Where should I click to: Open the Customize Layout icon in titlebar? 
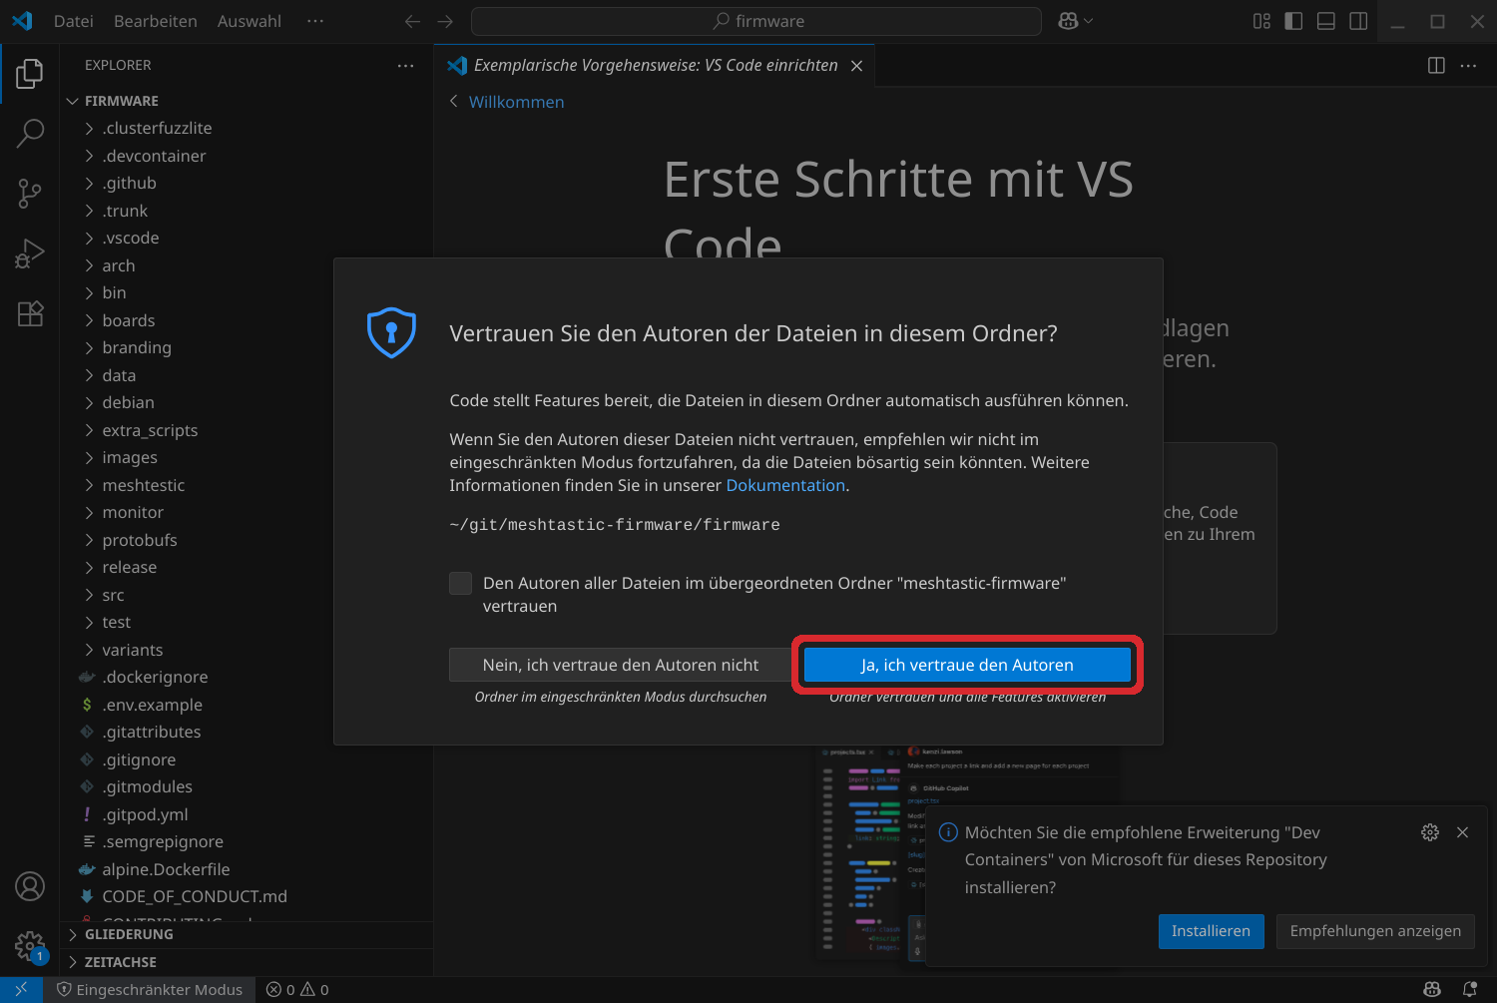point(1260,20)
